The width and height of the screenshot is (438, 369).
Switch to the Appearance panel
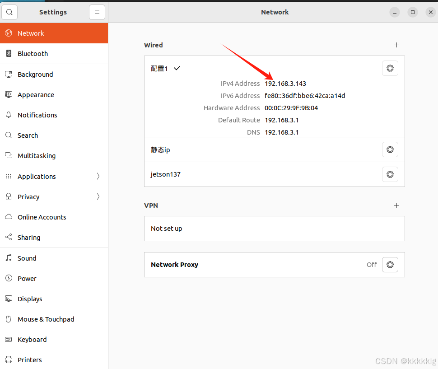click(x=36, y=95)
